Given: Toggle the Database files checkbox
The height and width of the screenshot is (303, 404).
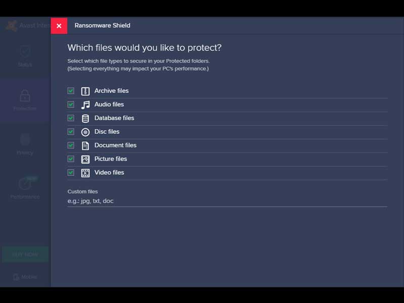Looking at the screenshot, I should pyautogui.click(x=71, y=118).
